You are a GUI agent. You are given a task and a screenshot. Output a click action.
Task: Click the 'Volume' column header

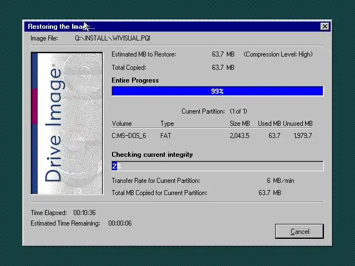121,124
